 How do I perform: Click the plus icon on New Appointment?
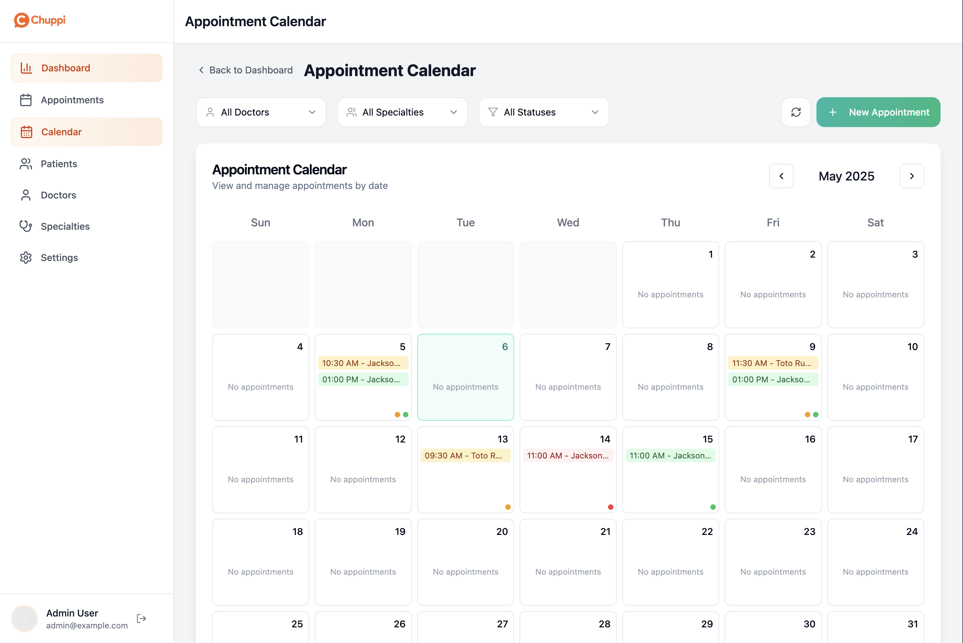[x=832, y=112]
